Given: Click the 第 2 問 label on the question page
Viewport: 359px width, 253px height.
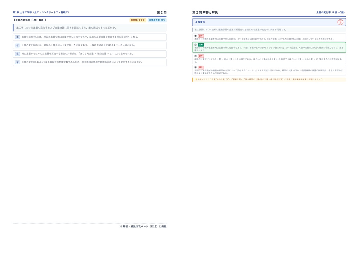Looking at the screenshot, I should 162,12.
